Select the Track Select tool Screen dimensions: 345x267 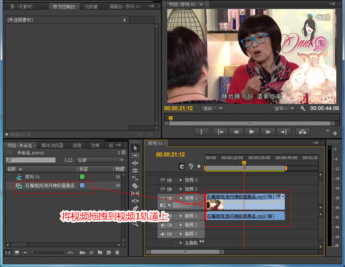point(135,156)
